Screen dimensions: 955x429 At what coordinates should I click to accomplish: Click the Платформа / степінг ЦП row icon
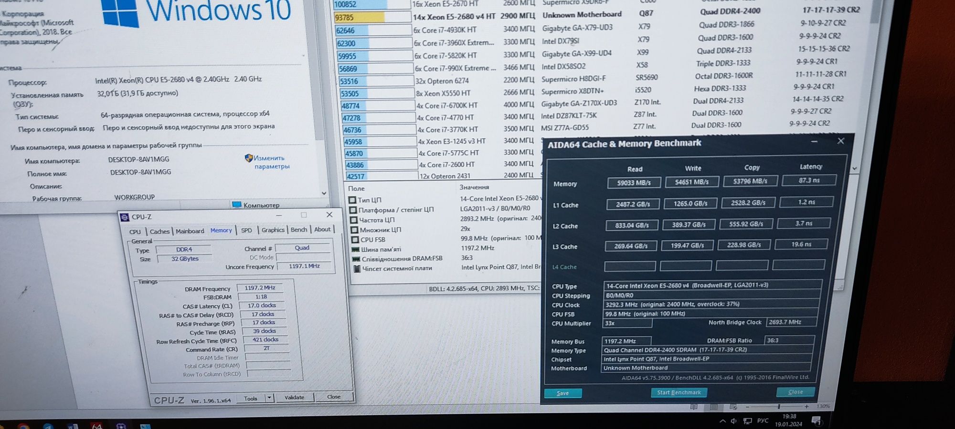tap(353, 210)
